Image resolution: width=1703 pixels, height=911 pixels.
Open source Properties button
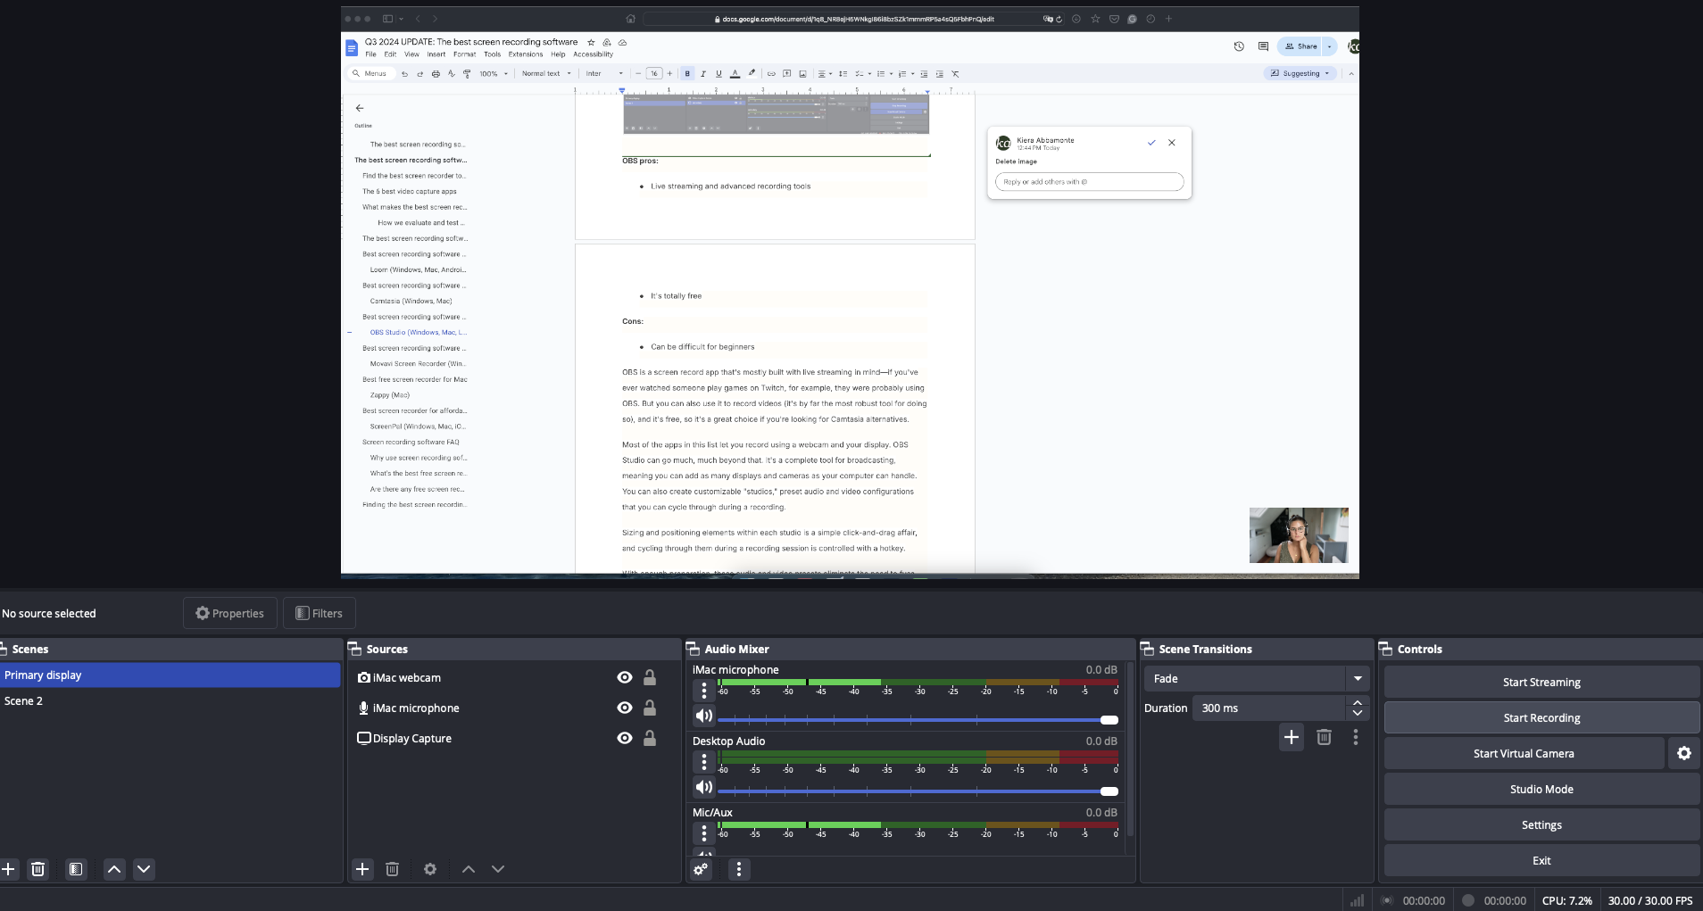230,613
